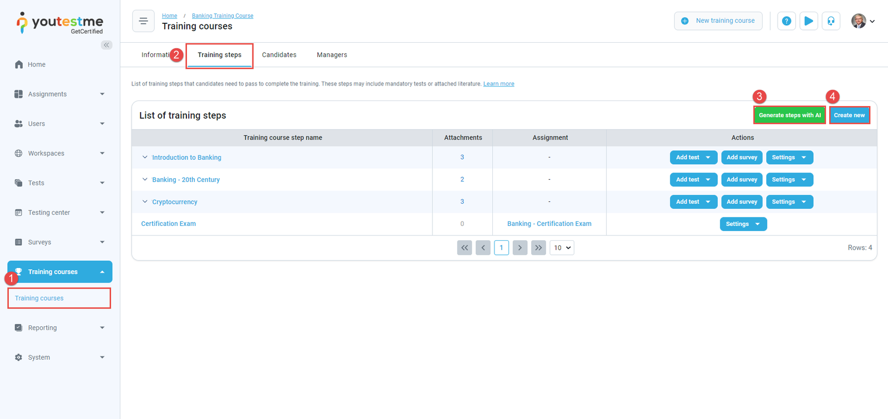The image size is (888, 419).
Task: Expand the Surveys menu arrow
Action: [x=102, y=242]
